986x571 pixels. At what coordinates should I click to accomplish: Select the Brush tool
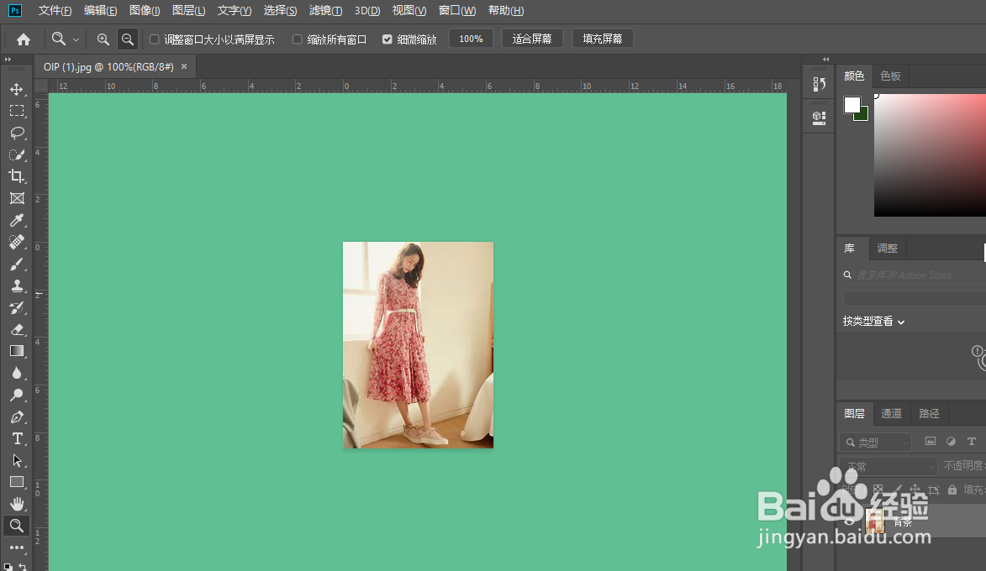(x=17, y=264)
